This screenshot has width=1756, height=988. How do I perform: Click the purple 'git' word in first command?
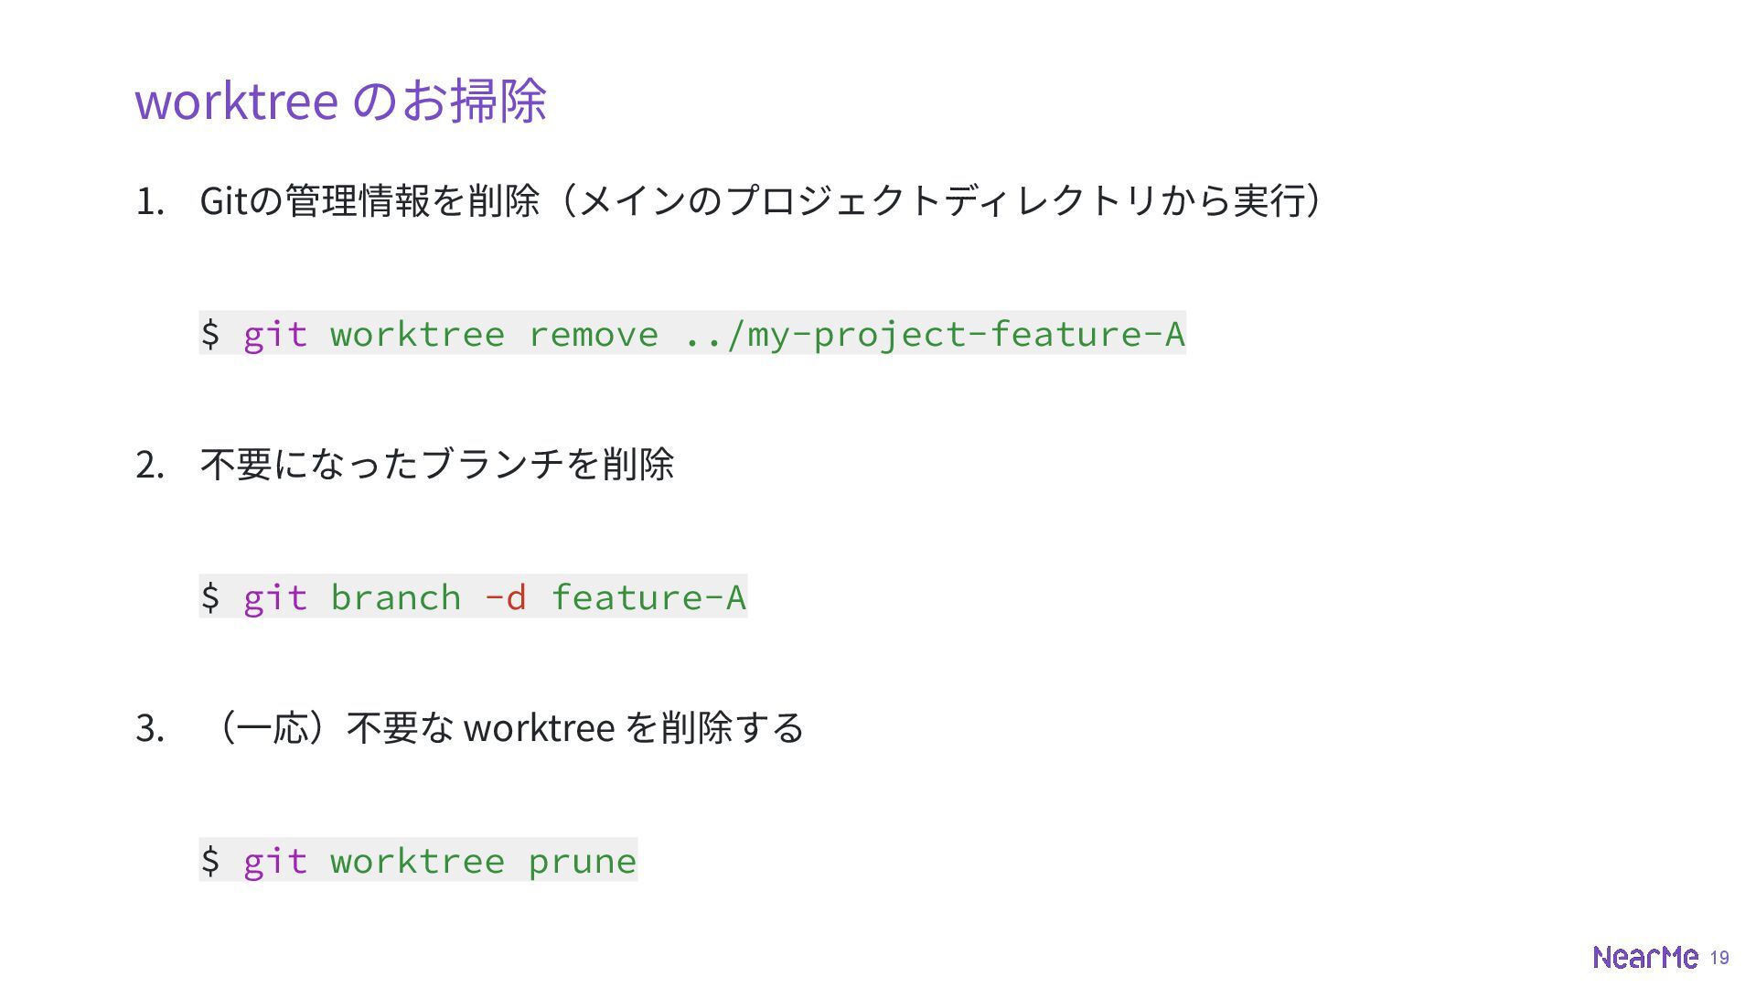point(274,335)
